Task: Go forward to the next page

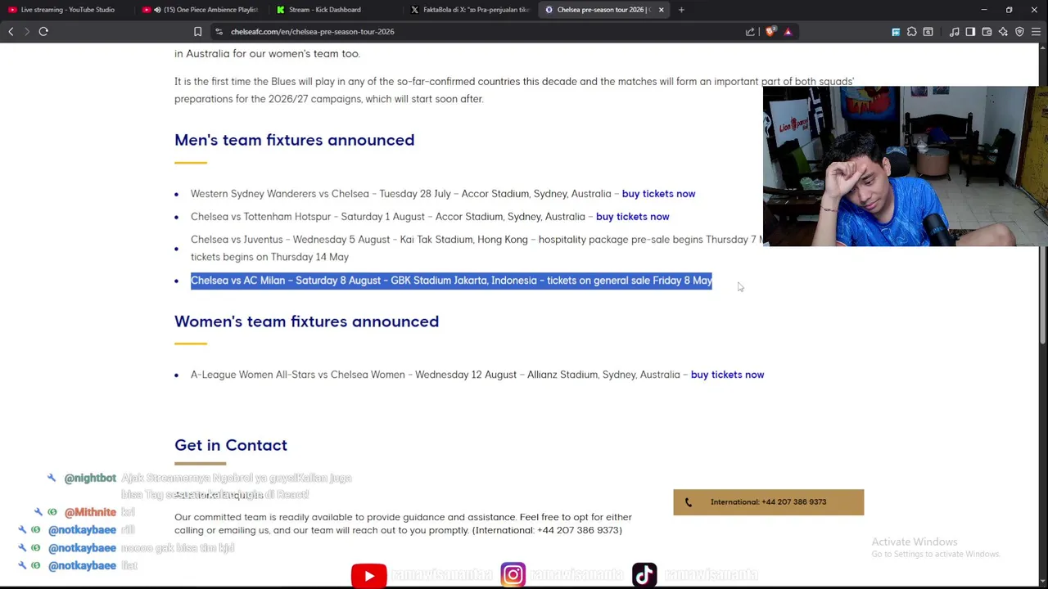Action: point(26,32)
